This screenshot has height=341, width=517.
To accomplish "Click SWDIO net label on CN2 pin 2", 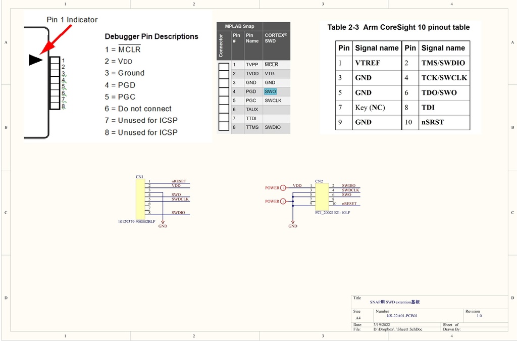I will (348, 186).
